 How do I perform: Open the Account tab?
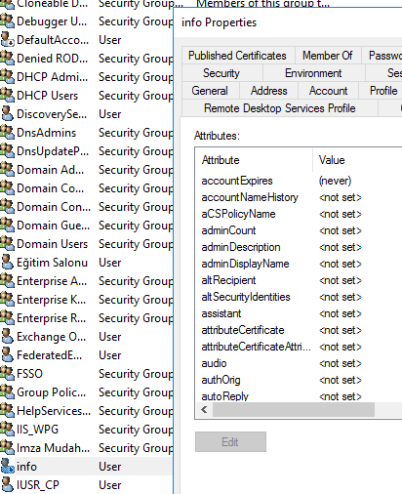pyautogui.click(x=328, y=91)
